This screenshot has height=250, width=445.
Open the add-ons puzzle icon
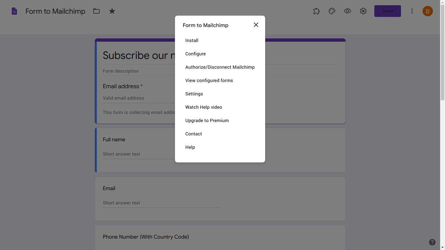coord(316,11)
